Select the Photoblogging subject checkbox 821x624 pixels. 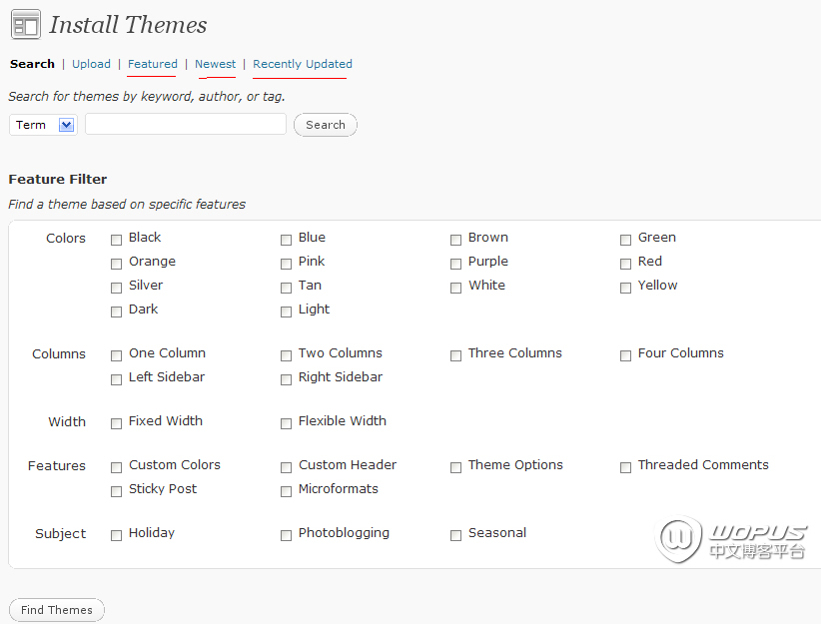click(287, 535)
